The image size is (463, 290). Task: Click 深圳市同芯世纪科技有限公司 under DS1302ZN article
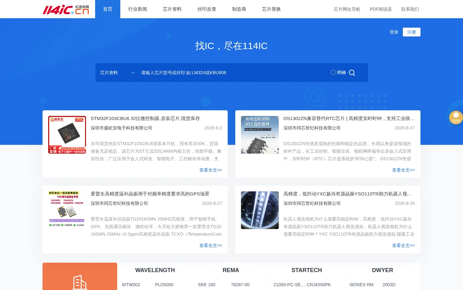click(312, 128)
